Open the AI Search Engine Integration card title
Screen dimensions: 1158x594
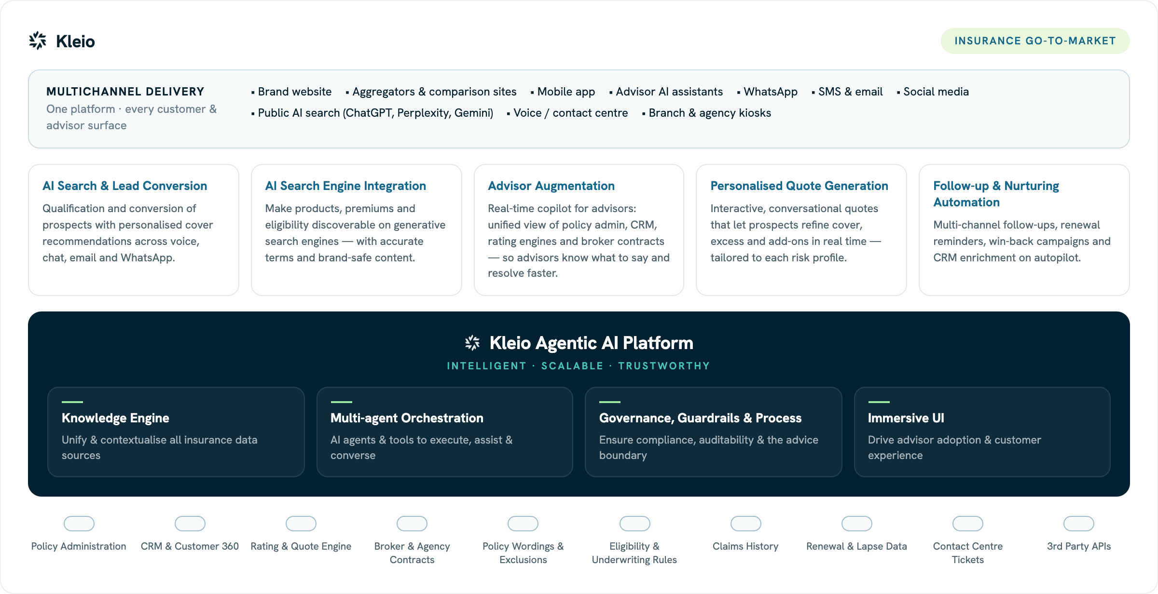coord(345,186)
